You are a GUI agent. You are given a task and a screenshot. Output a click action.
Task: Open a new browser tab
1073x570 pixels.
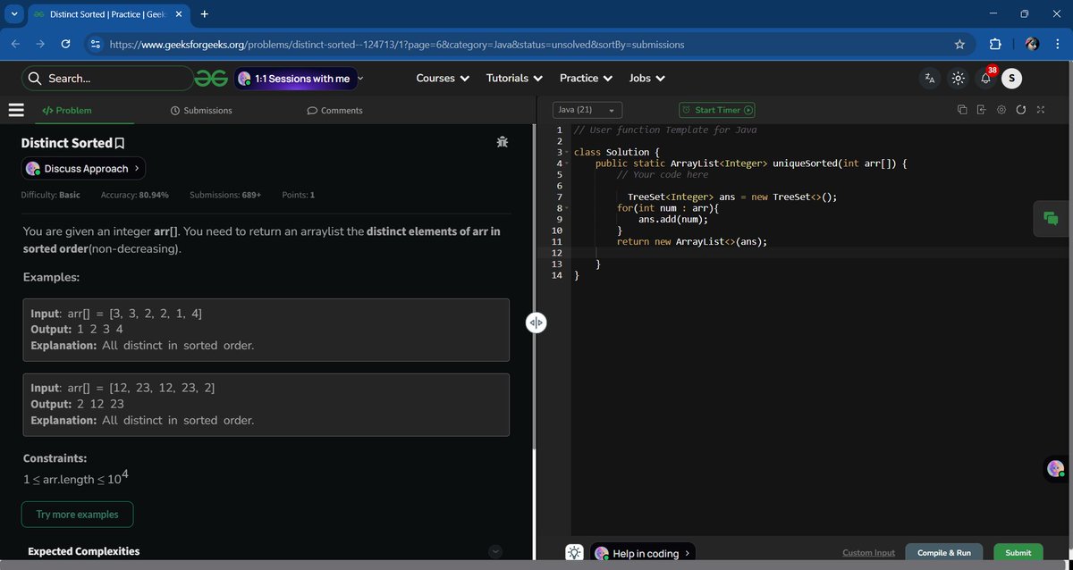click(205, 14)
